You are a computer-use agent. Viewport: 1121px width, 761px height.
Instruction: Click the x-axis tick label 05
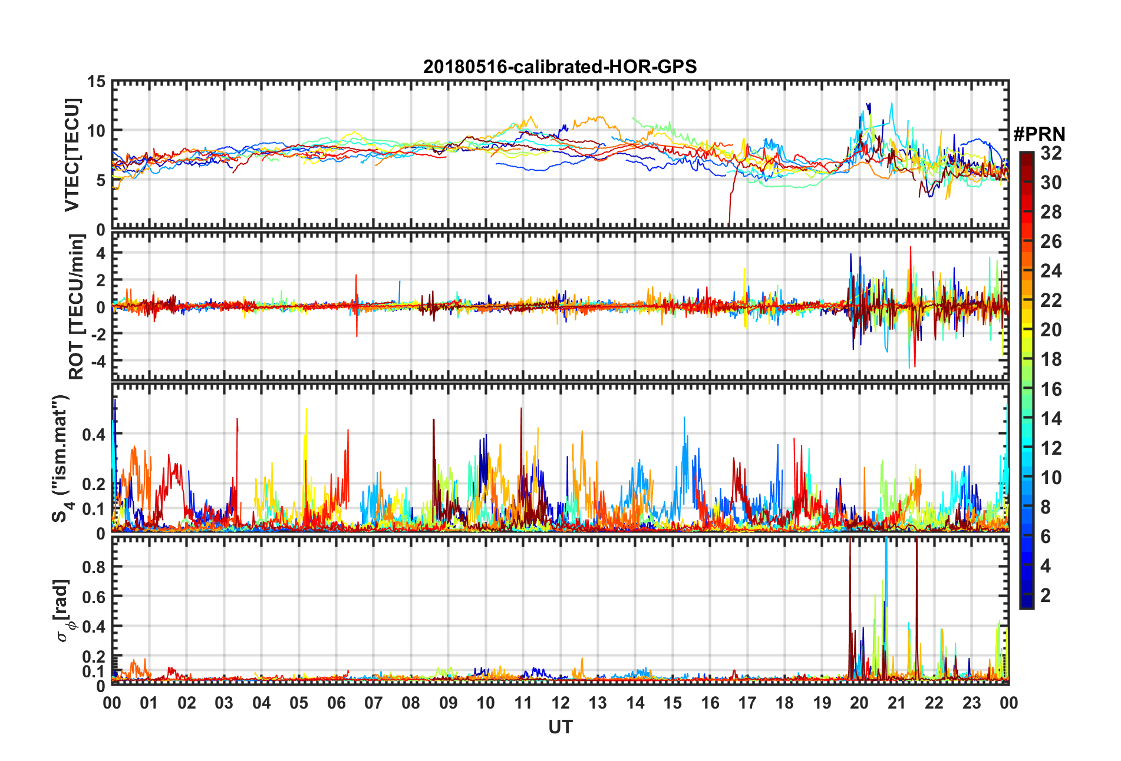pyautogui.click(x=299, y=703)
